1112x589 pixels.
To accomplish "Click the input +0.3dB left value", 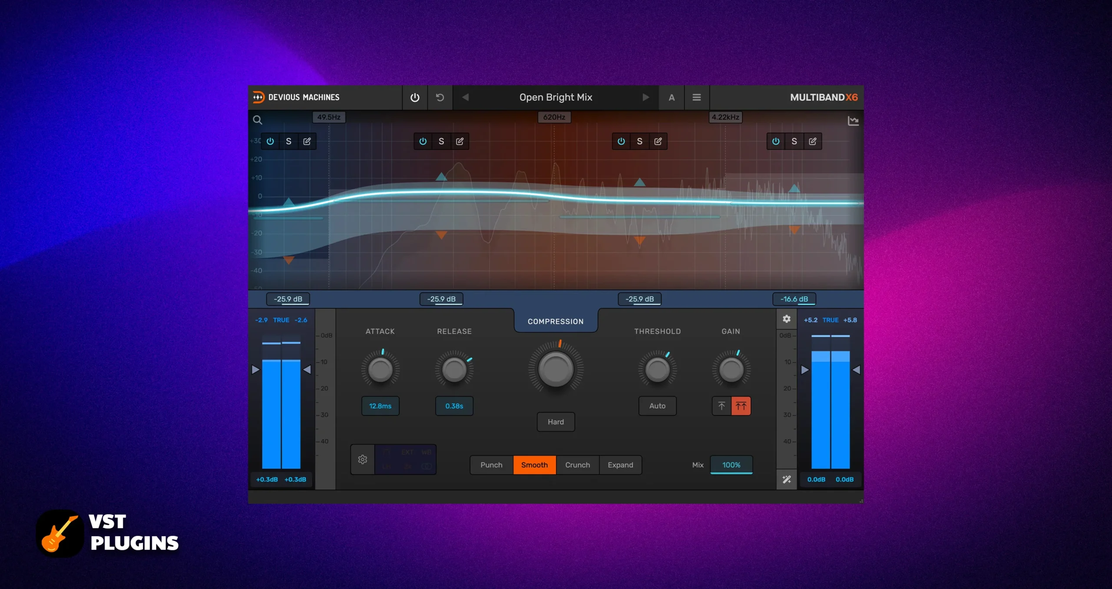I will (x=267, y=480).
